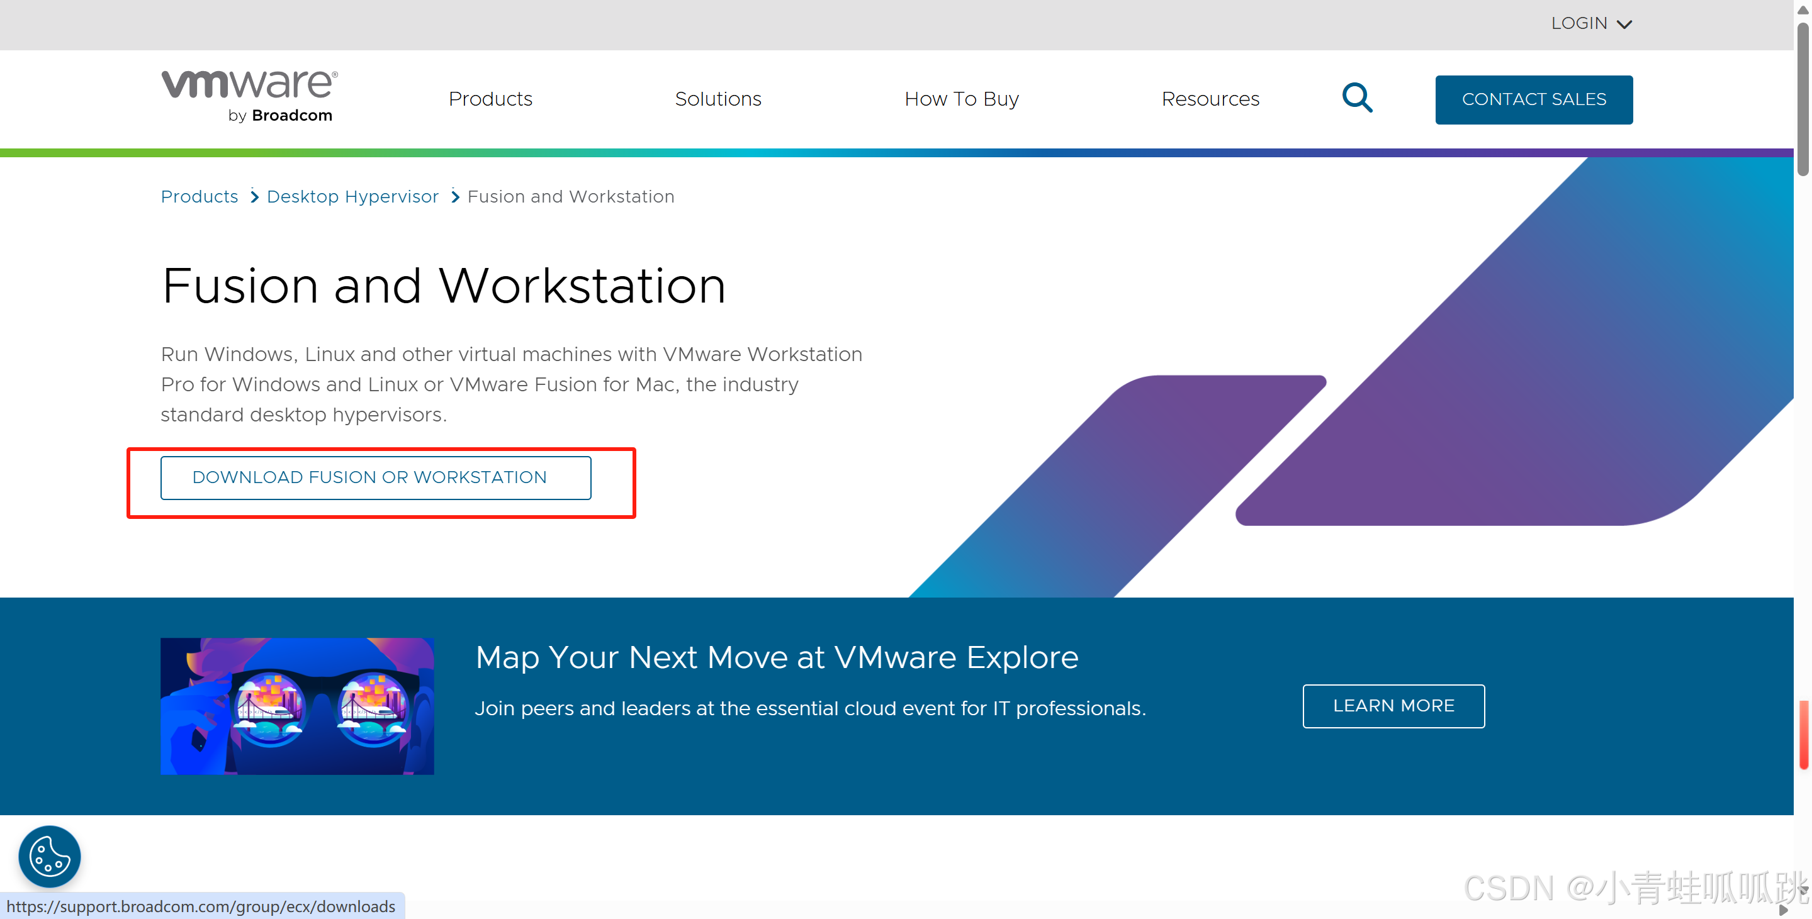Open the Solutions menu
The image size is (1812, 919).
(718, 99)
